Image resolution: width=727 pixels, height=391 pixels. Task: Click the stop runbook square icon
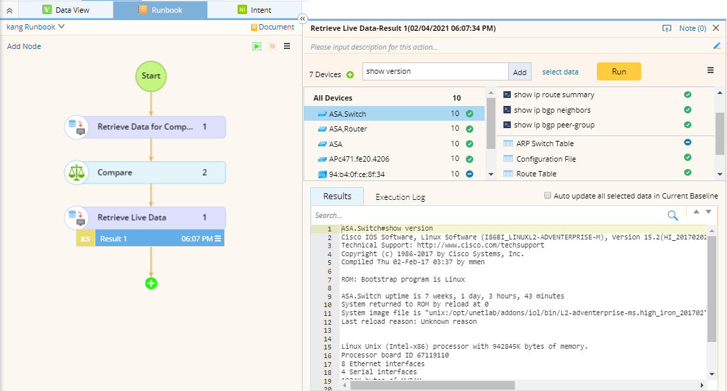click(x=272, y=46)
